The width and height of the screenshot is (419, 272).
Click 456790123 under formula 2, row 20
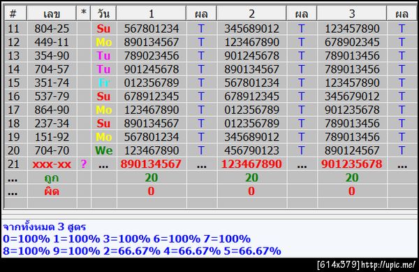point(251,150)
